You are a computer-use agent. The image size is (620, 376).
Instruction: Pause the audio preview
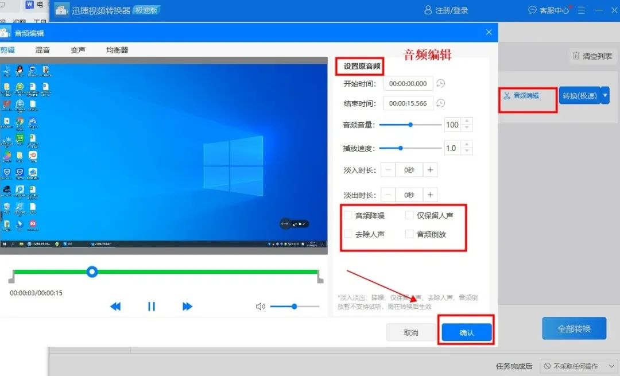click(152, 307)
